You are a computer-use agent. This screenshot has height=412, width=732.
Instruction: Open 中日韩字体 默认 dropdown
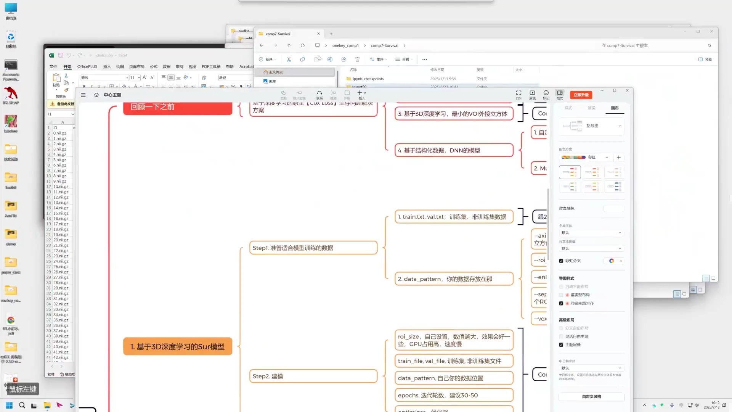coord(591,368)
